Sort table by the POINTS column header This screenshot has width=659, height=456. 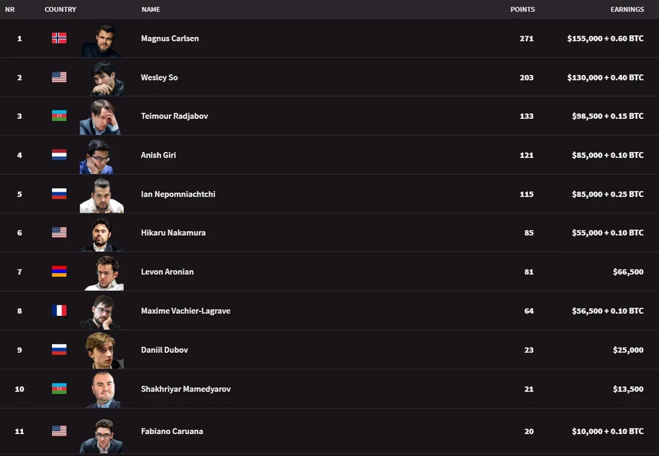pyautogui.click(x=522, y=10)
